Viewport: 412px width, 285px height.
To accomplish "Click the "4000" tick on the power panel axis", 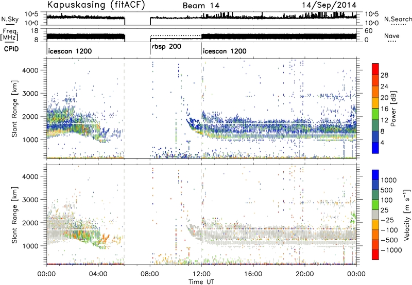I will point(30,70).
